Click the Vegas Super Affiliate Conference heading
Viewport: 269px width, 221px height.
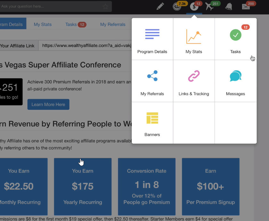click(61, 65)
